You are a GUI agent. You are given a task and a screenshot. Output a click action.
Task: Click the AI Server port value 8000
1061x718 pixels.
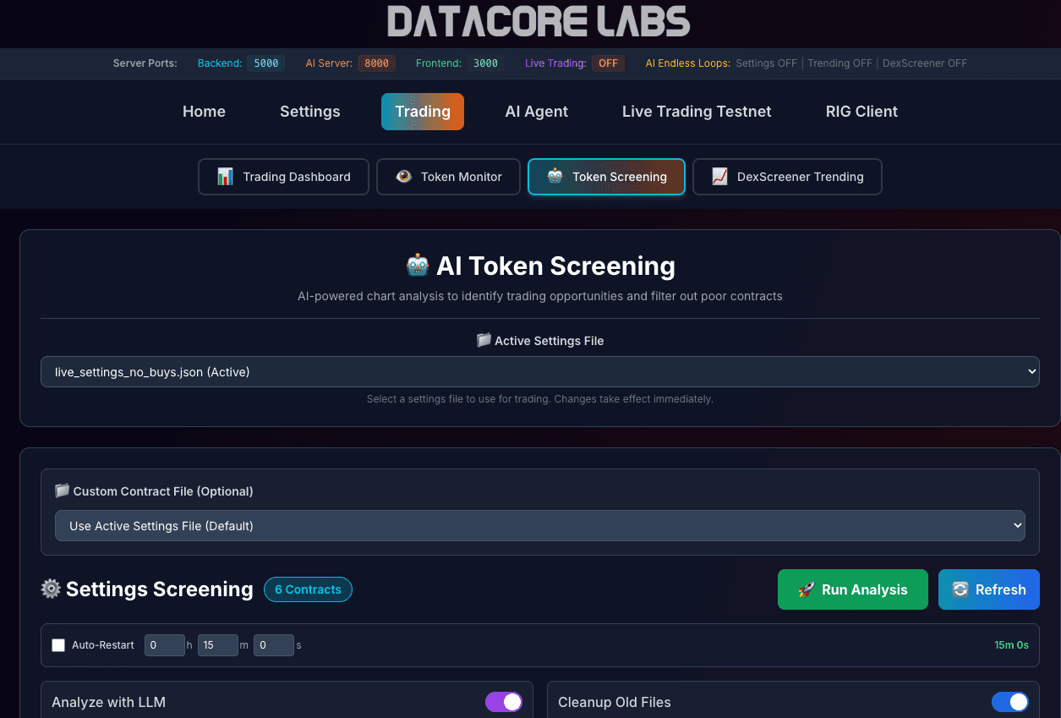pos(376,63)
